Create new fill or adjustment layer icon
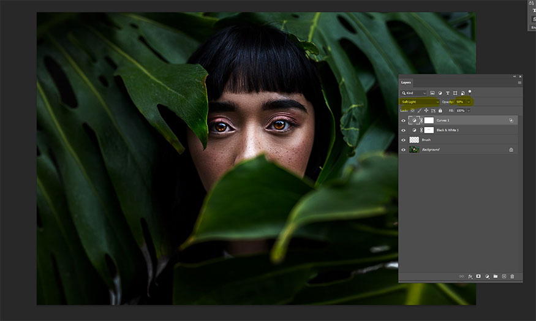This screenshot has height=321, width=536. (487, 276)
